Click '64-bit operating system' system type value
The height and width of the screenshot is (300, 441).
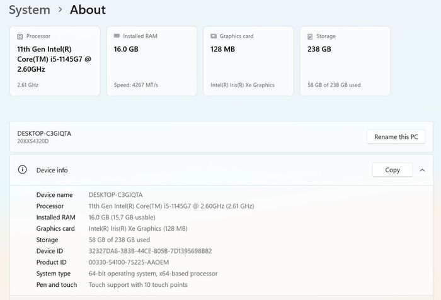153,274
